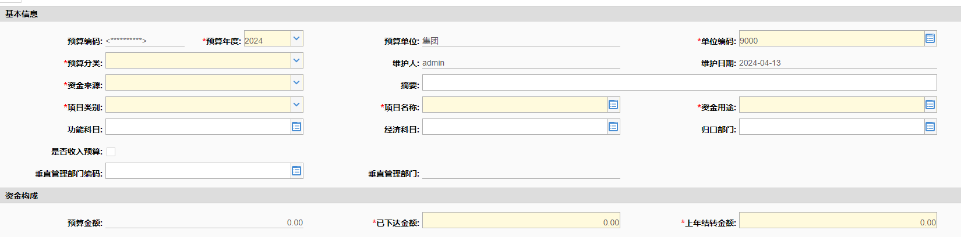
Task: Focus the 项目名称 input field
Action: point(515,105)
